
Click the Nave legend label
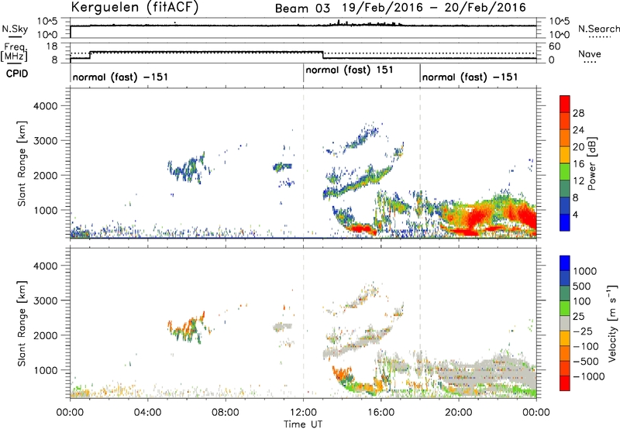(x=590, y=54)
